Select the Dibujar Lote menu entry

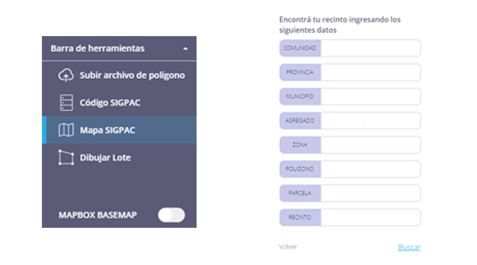point(119,157)
